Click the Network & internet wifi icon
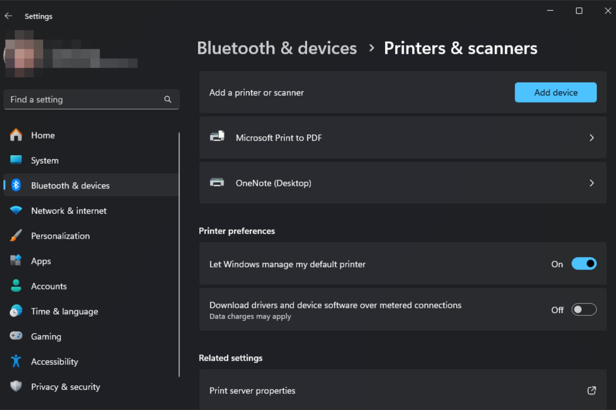This screenshot has height=410, width=616. 16,210
